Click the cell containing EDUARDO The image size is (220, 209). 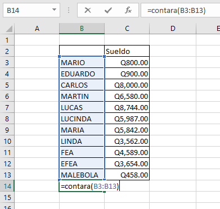[82, 74]
